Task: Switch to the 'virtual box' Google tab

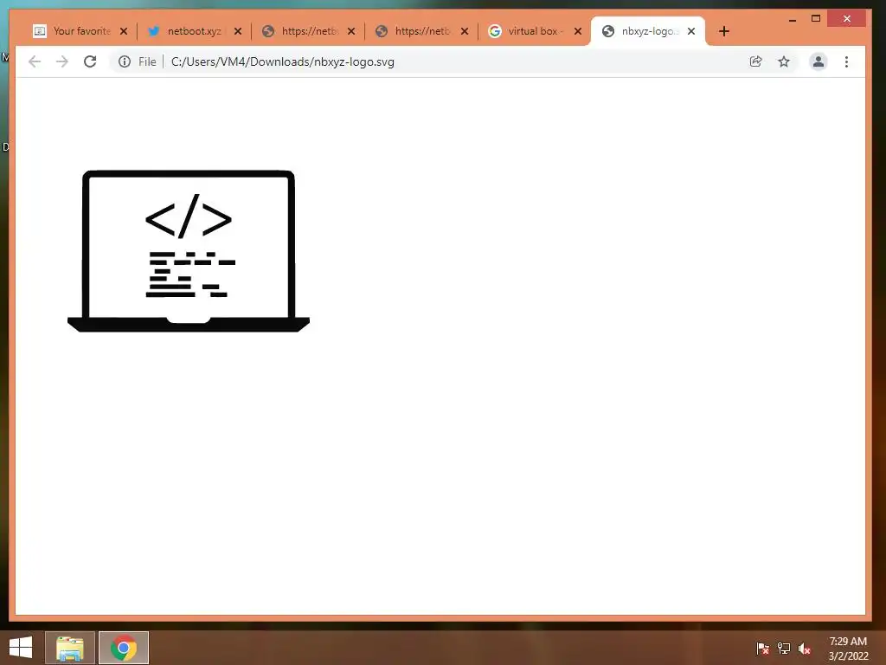Action: pyautogui.click(x=525, y=31)
